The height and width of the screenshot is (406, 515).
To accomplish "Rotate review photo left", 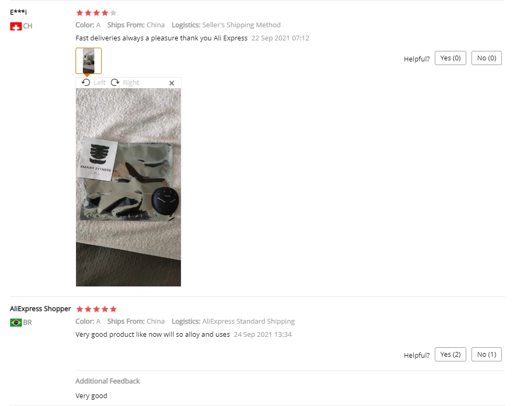I will pyautogui.click(x=93, y=82).
